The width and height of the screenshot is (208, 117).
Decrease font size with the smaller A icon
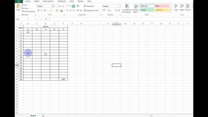63,6
